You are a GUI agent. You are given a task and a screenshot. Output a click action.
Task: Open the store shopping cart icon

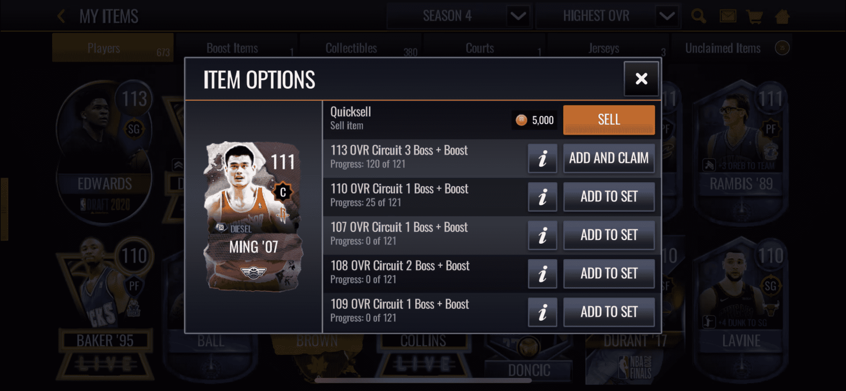(x=754, y=16)
